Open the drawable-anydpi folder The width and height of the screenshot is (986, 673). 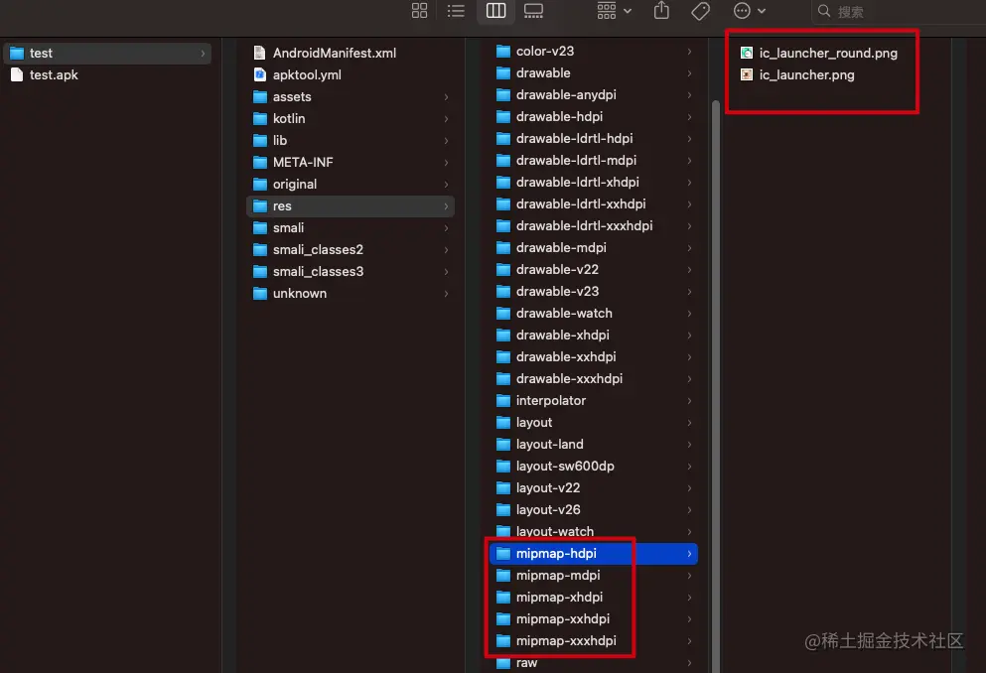click(594, 95)
